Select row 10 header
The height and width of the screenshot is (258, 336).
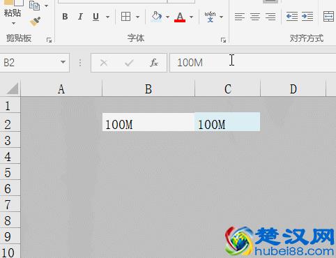(x=10, y=252)
